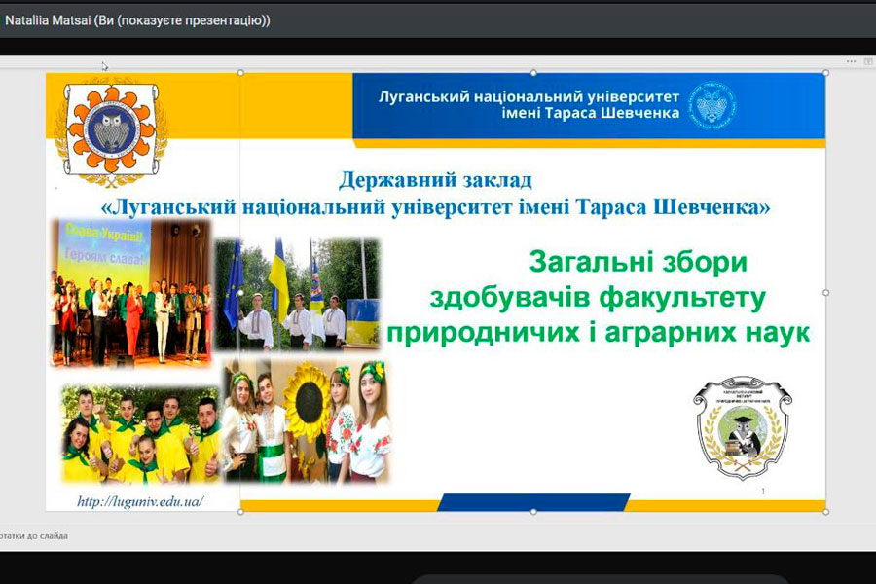Select photo of students with sunflower
Image resolution: width=876 pixels, height=584 pixels.
click(307, 421)
